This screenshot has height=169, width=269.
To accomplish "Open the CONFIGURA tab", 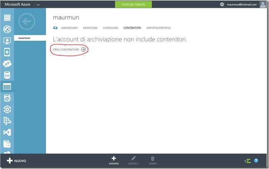I will tap(111, 28).
